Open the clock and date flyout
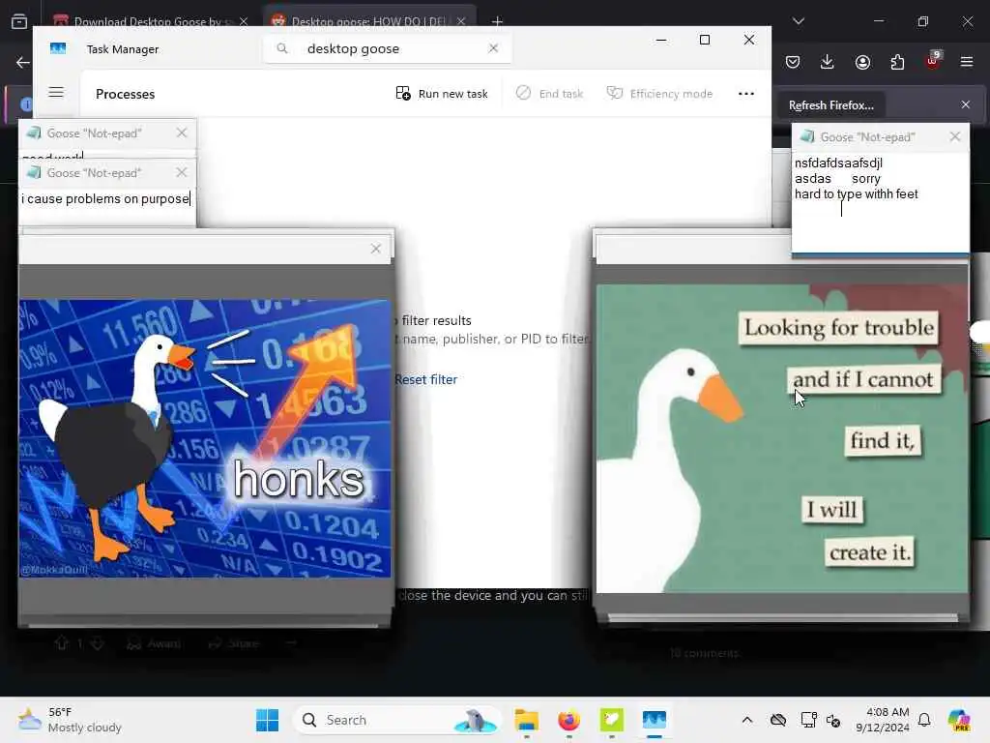The width and height of the screenshot is (990, 743). point(882,720)
